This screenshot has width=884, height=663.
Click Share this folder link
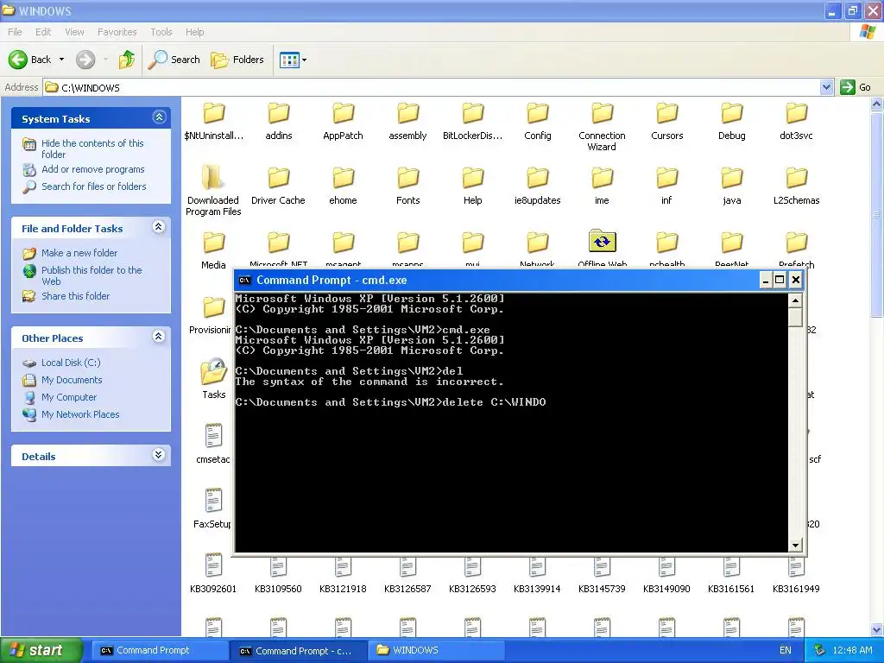[76, 296]
